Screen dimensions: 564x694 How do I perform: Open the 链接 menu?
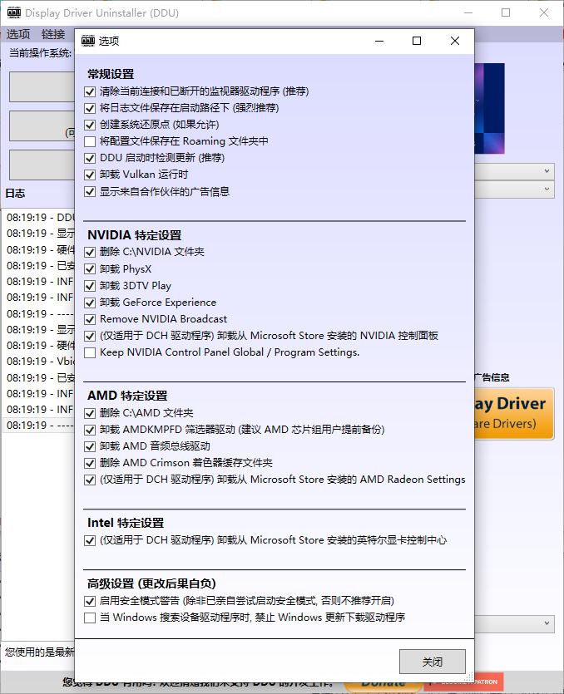click(53, 34)
